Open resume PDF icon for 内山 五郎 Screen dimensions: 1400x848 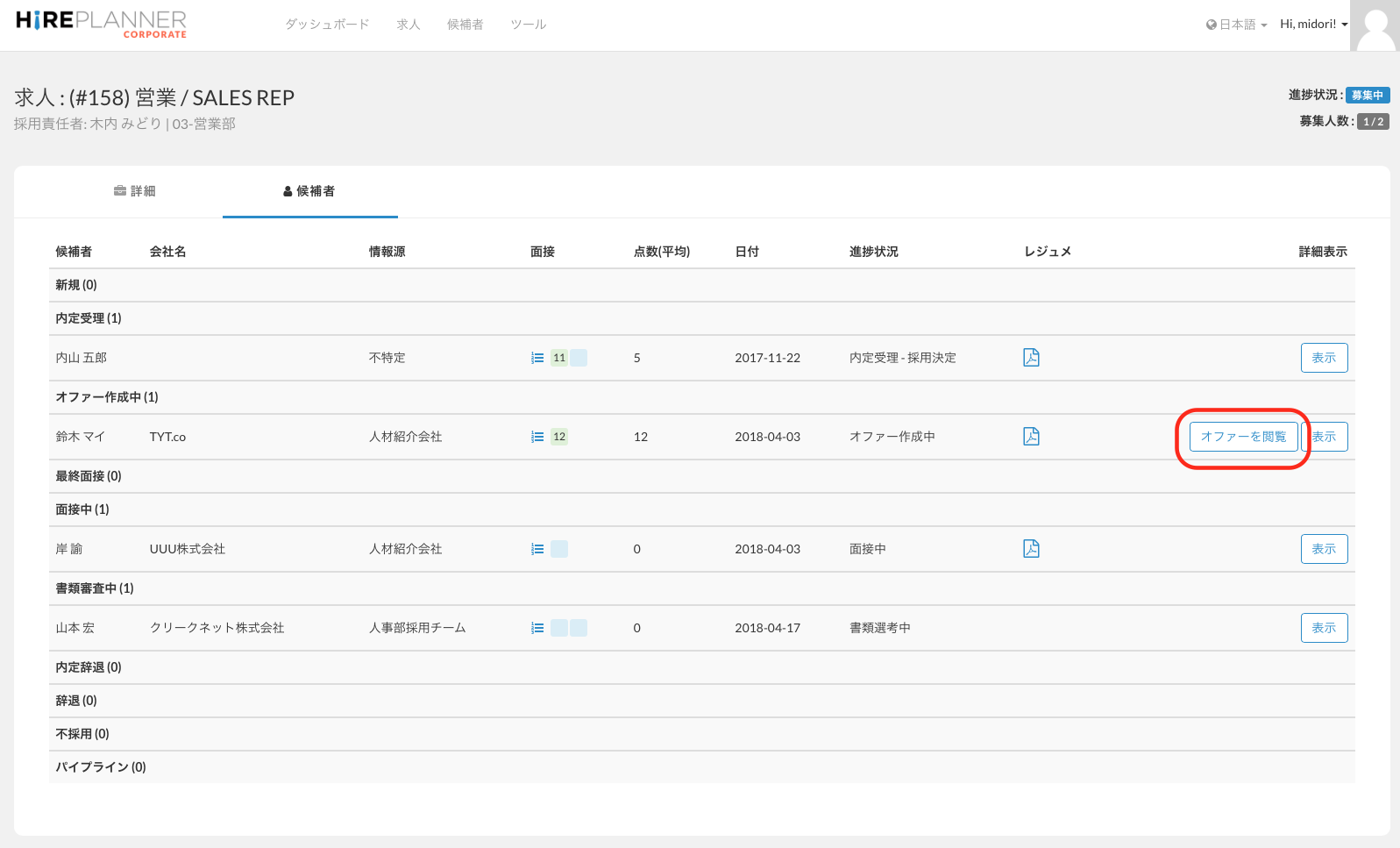coord(1031,358)
